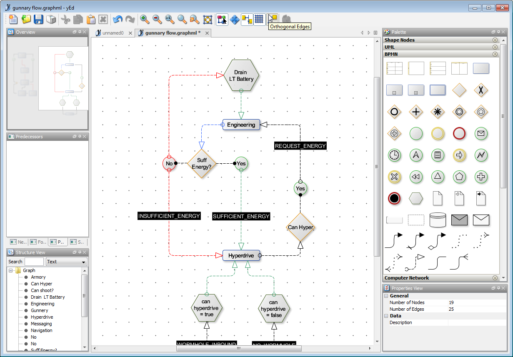
Task: Pick the hexagon shape in BPMN palette
Action: pos(416,198)
